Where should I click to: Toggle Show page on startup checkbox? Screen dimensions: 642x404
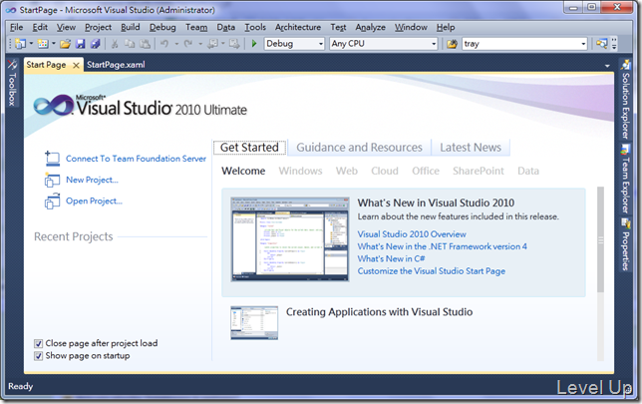39,356
